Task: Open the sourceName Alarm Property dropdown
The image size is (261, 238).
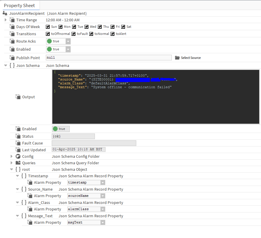Action: pyautogui.click(x=103, y=196)
